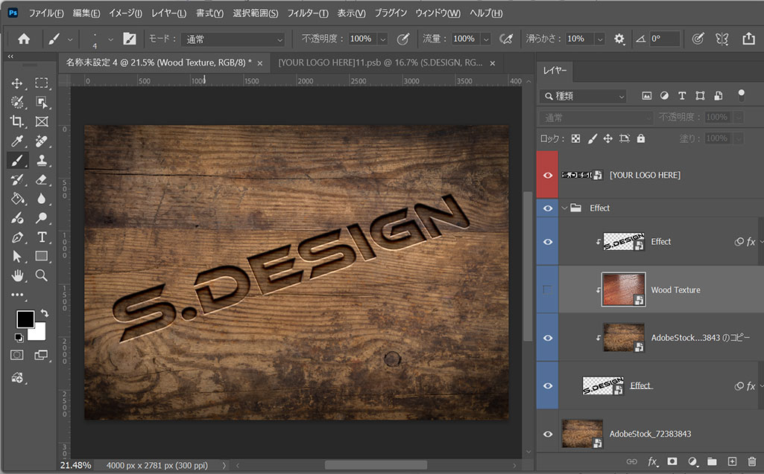Image resolution: width=764 pixels, height=474 pixels.
Task: Select the Crop tool
Action: 17,121
